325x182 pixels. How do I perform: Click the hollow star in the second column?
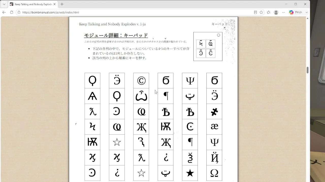(x=117, y=142)
